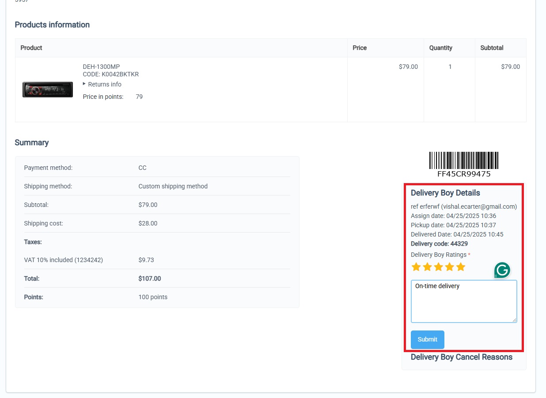Open the Grammarly icon in review box
Screen dimensions: 546x398
point(502,270)
